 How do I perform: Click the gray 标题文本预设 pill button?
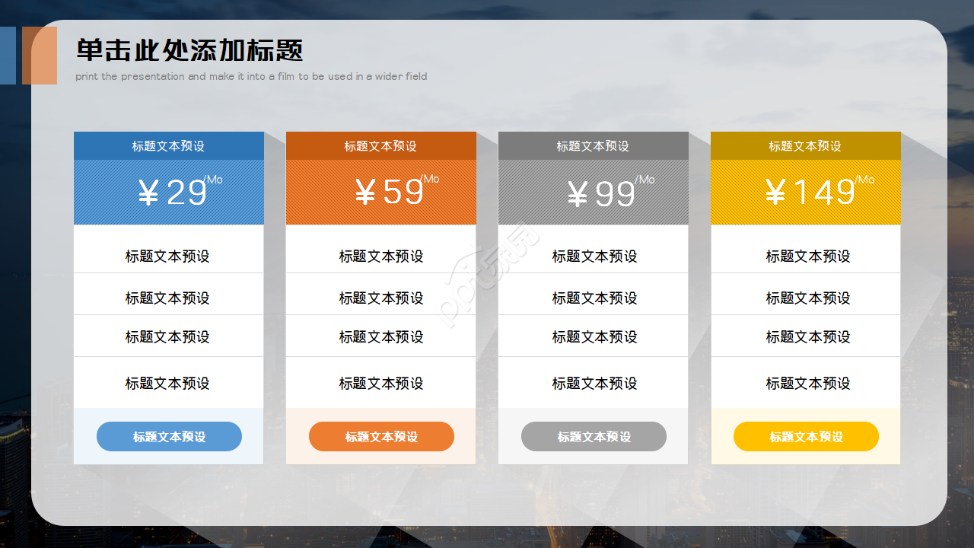point(593,436)
